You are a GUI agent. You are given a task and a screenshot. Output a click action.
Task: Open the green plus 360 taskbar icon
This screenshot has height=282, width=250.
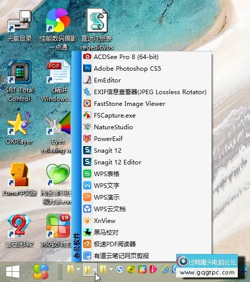click(131, 269)
